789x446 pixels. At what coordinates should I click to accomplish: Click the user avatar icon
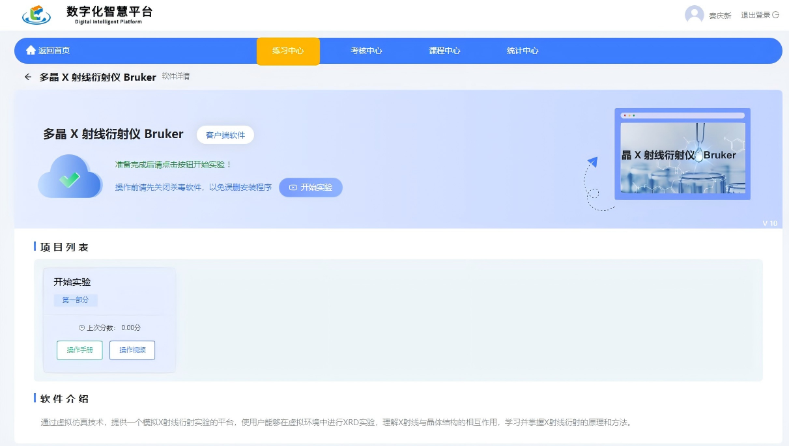tap(694, 14)
